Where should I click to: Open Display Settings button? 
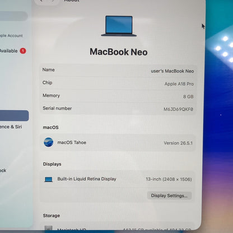(169, 195)
